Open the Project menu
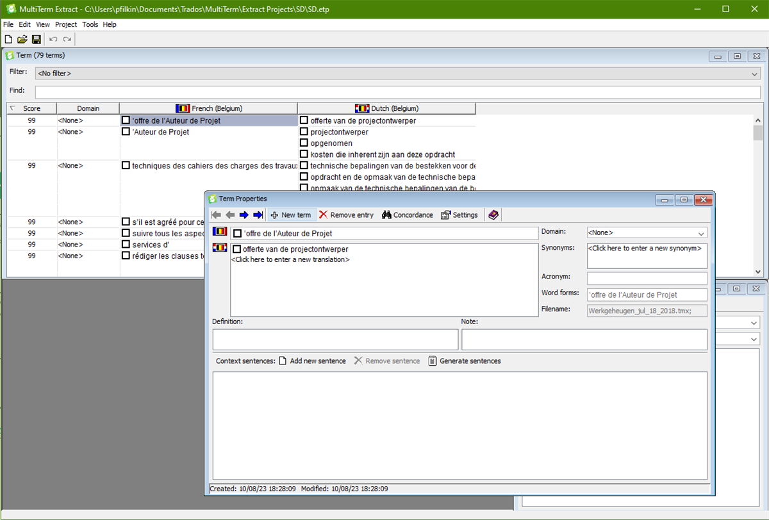Image resolution: width=769 pixels, height=520 pixels. 66,24
